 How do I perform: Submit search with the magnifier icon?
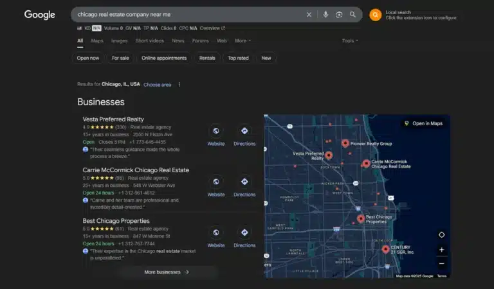(352, 15)
